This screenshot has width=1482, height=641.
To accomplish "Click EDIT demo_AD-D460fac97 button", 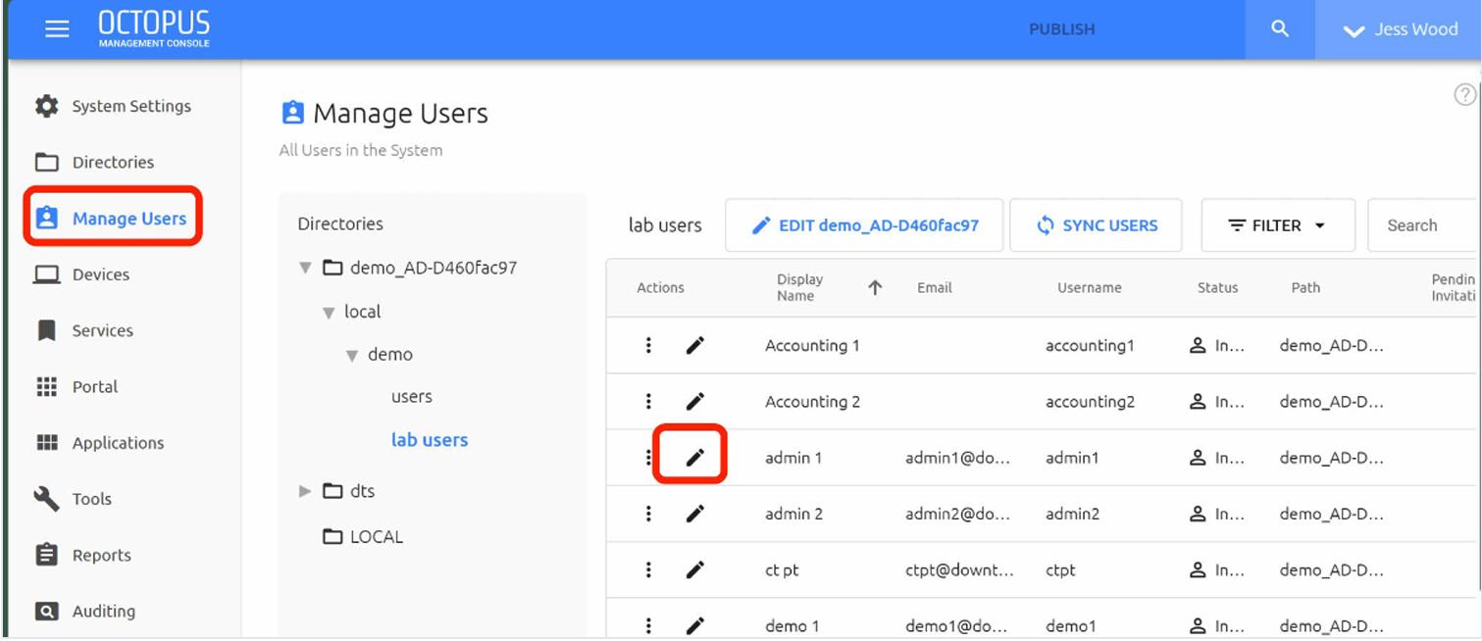I will tap(864, 225).
